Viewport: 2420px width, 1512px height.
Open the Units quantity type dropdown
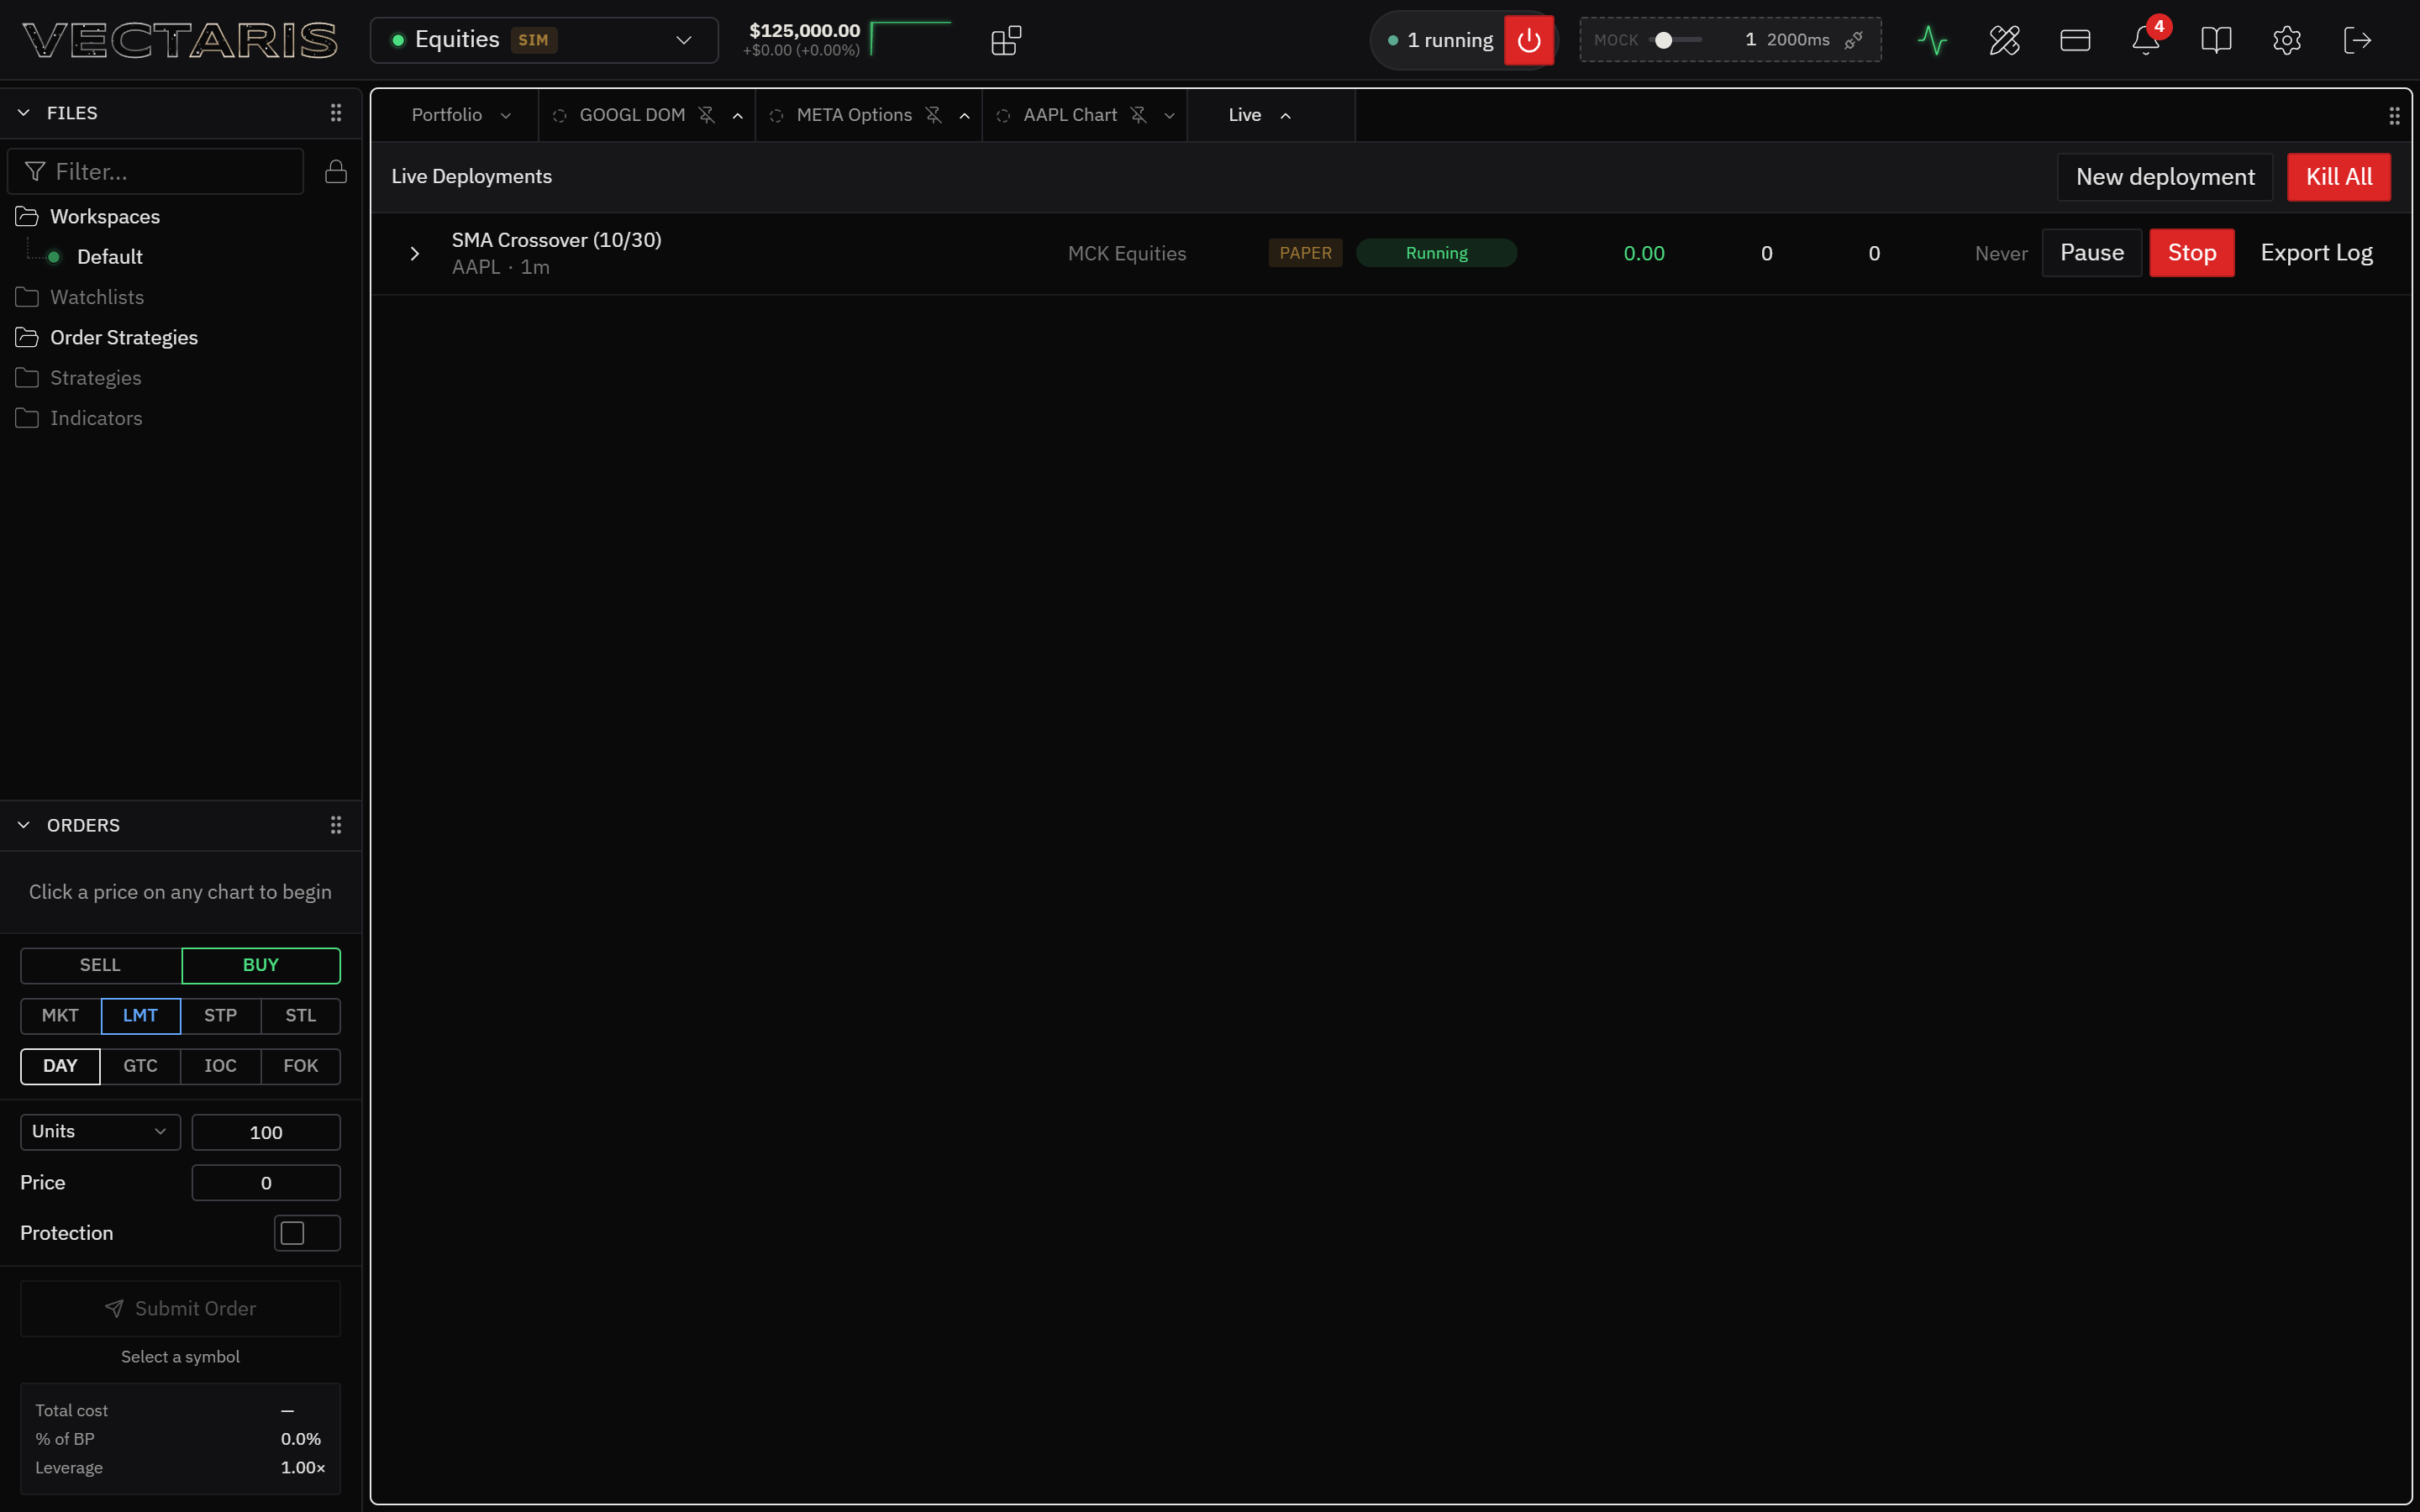[x=100, y=1131]
